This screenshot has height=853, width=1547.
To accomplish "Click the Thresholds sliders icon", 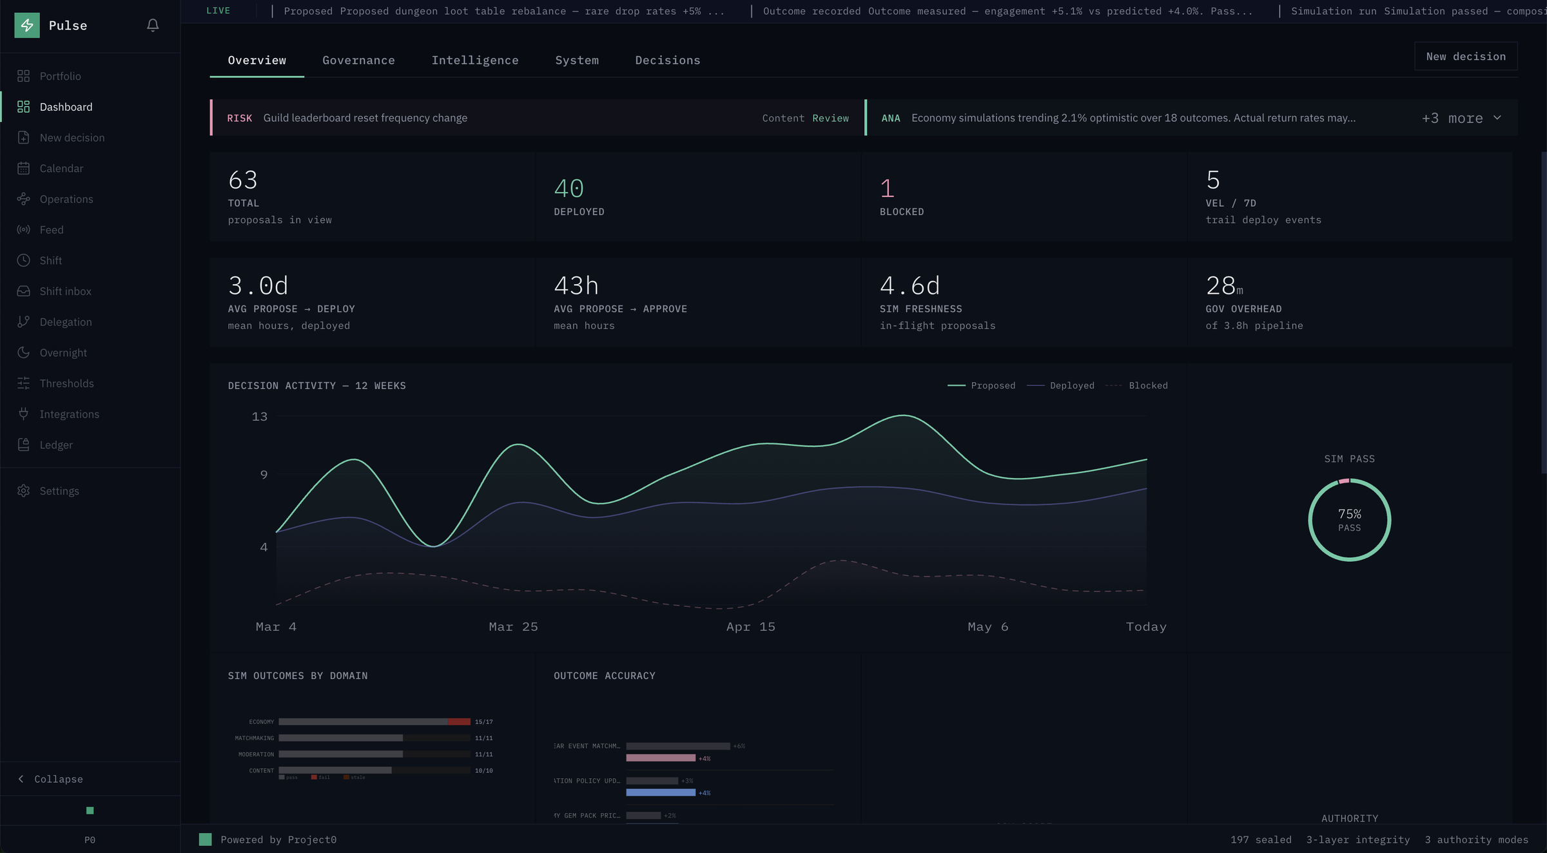I will click(24, 383).
